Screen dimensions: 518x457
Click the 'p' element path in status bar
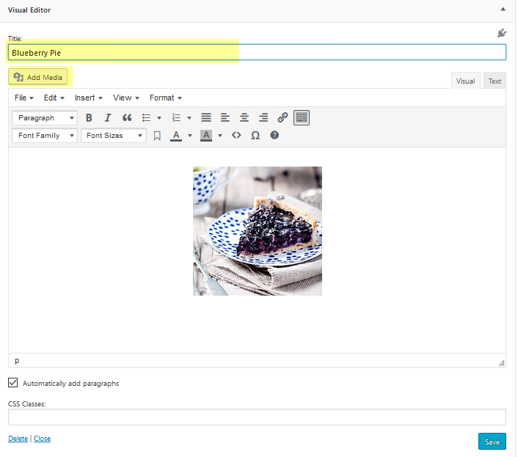click(17, 361)
